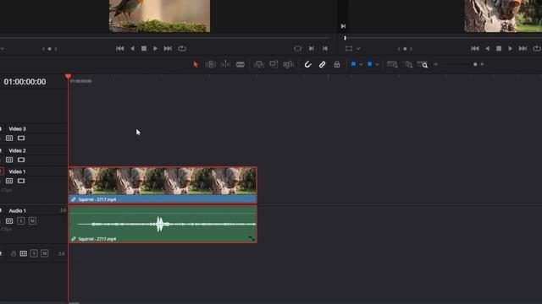Click the Detail Zoom icon
The height and width of the screenshot is (304, 542).
408,64
